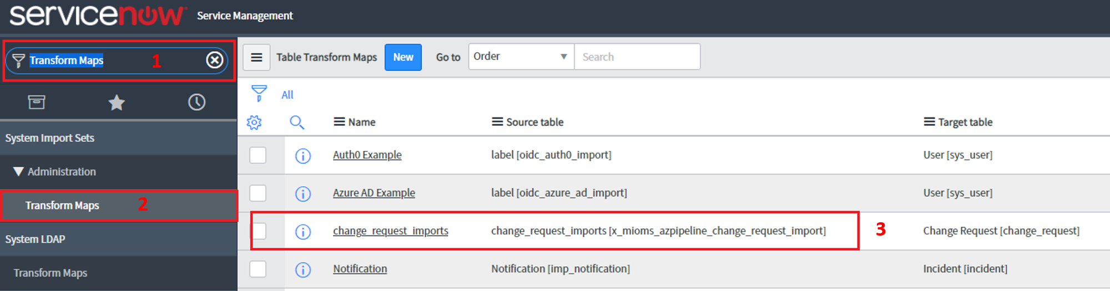Preview Azure AD Example record info icon

pos(303,193)
